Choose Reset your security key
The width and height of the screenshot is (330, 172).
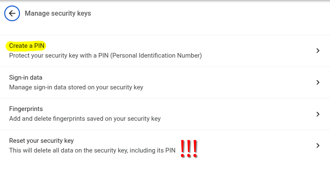coord(42,141)
